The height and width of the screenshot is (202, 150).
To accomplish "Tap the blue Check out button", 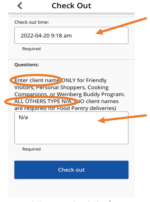I will click(x=71, y=170).
